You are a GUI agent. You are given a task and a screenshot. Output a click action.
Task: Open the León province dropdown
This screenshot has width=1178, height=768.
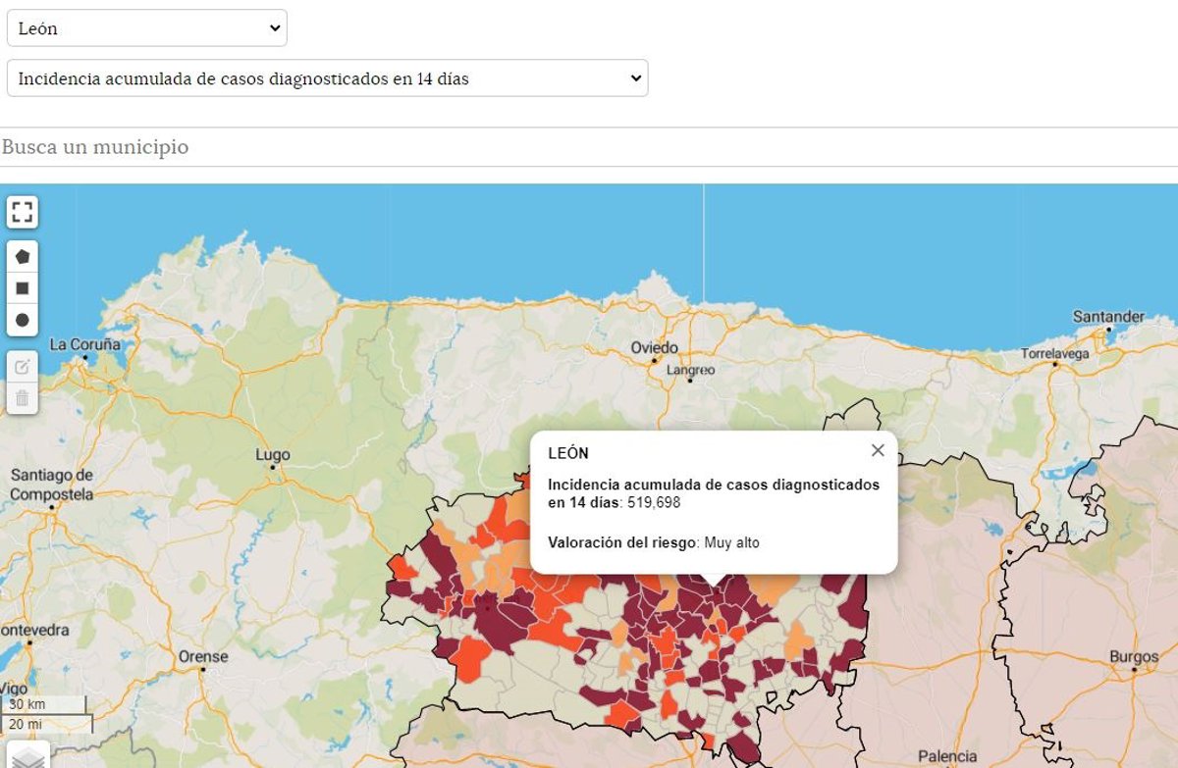(x=147, y=28)
